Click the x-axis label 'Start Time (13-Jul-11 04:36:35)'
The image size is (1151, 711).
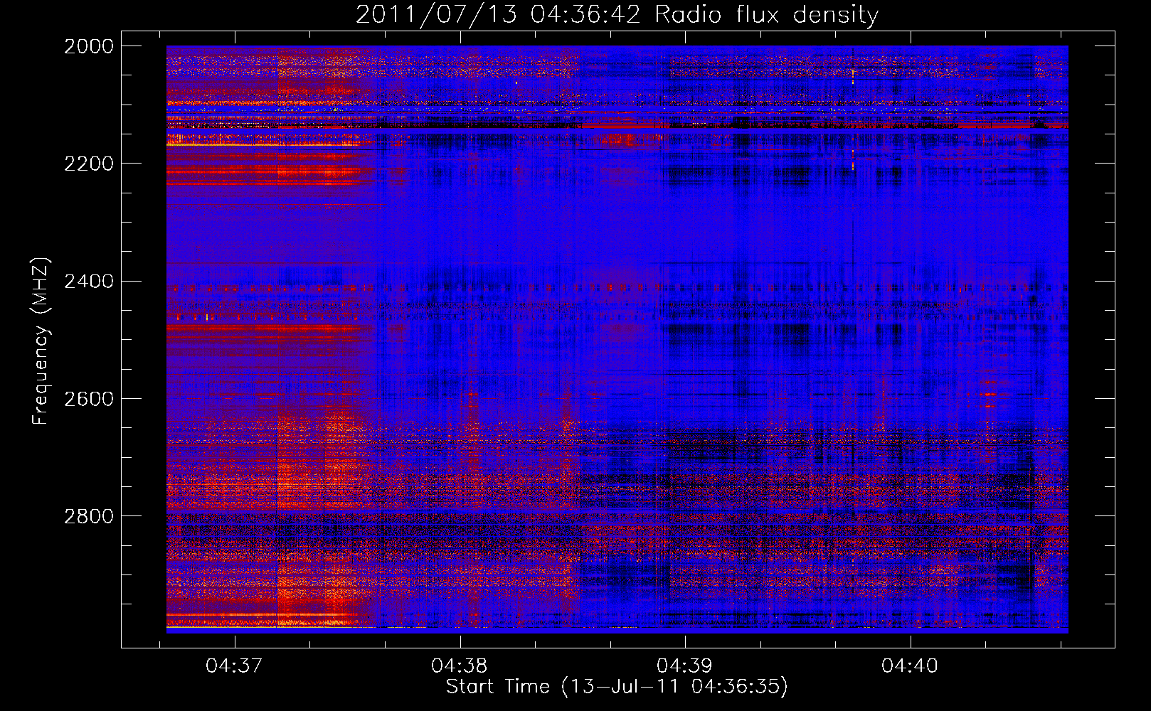pos(617,687)
